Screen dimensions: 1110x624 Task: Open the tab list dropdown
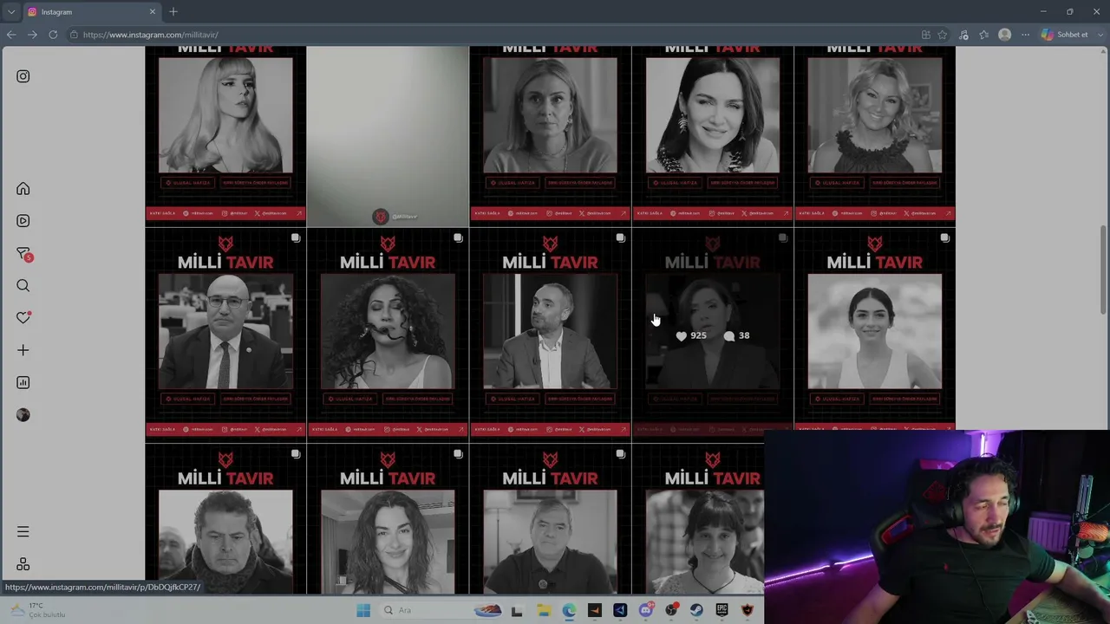point(11,11)
